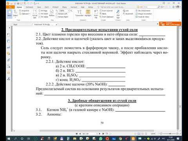Open the comments side panel icon
The height and width of the screenshot is (141, 188).
click(x=8, y=54)
